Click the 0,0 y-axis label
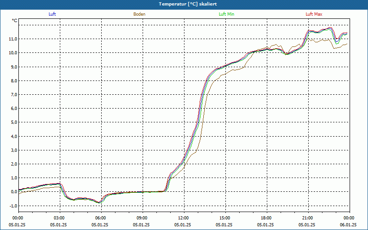 [14, 192]
